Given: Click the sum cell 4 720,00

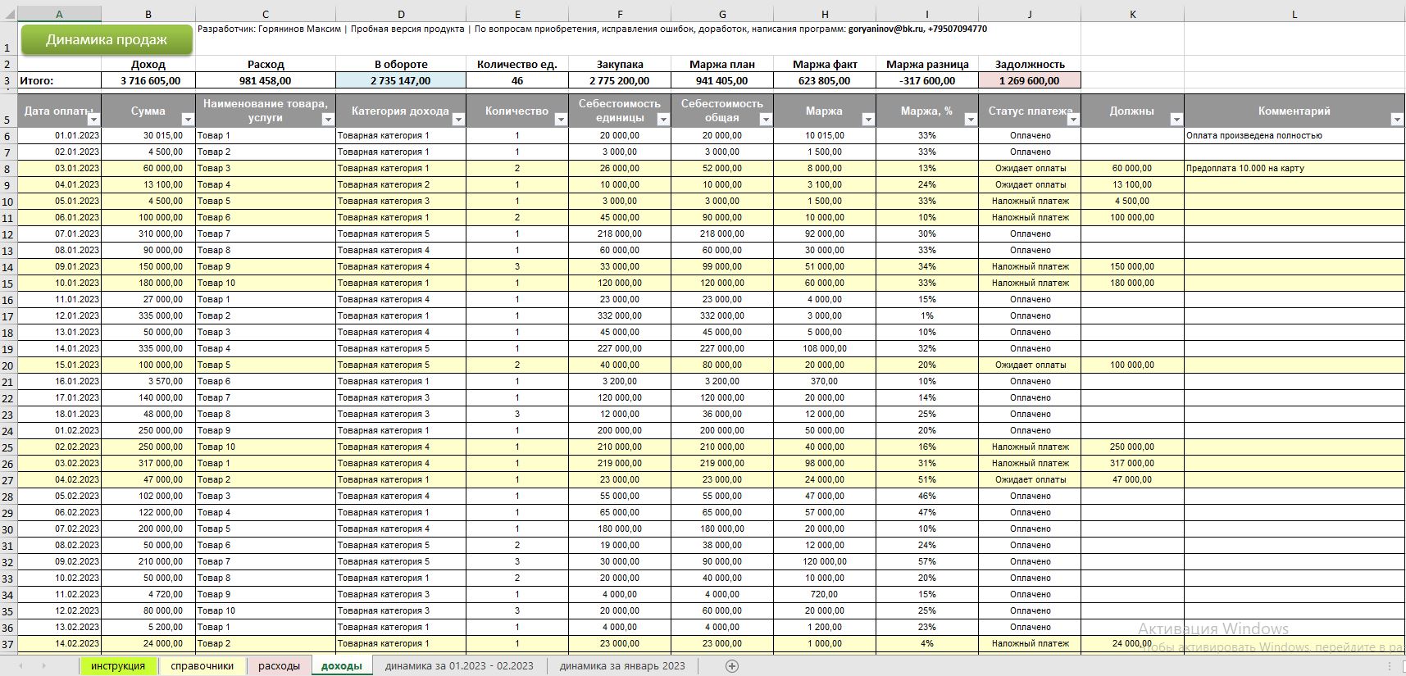Looking at the screenshot, I should tap(148, 594).
